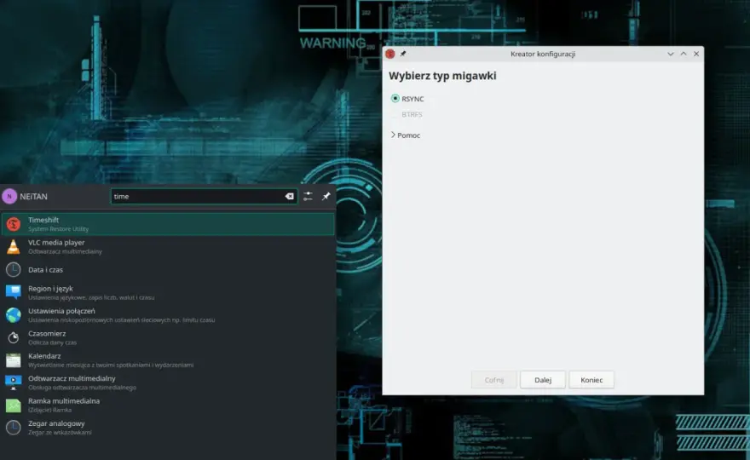Launch VLC media player icon
This screenshot has height=460, width=750.
click(x=14, y=246)
